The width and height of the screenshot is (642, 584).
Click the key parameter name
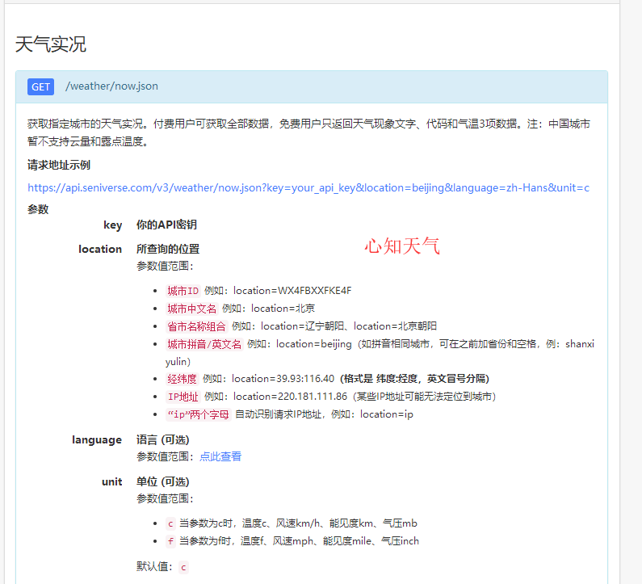(112, 225)
